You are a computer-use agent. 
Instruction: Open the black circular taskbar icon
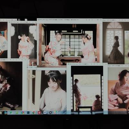[x=50, y=113]
